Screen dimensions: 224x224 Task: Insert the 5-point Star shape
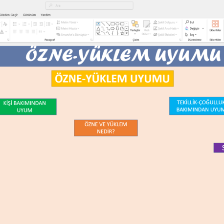[x=122, y=33]
